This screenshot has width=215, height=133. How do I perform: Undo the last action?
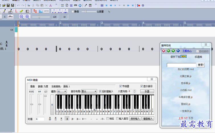pos(19,5)
